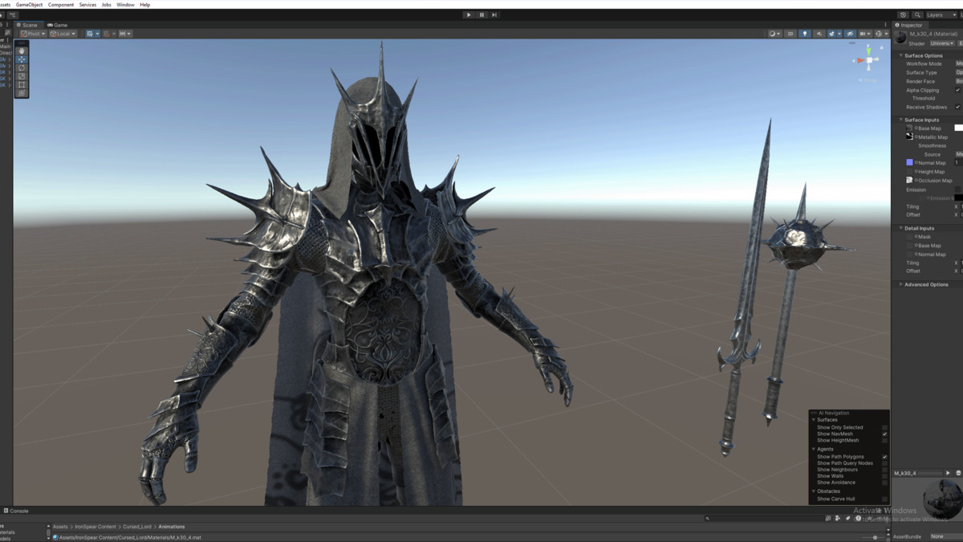Click the Step frame button
Image resolution: width=963 pixels, height=542 pixels.
click(494, 14)
